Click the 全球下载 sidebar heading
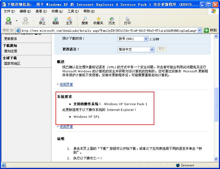This screenshot has width=220, height=169. click(x=10, y=58)
